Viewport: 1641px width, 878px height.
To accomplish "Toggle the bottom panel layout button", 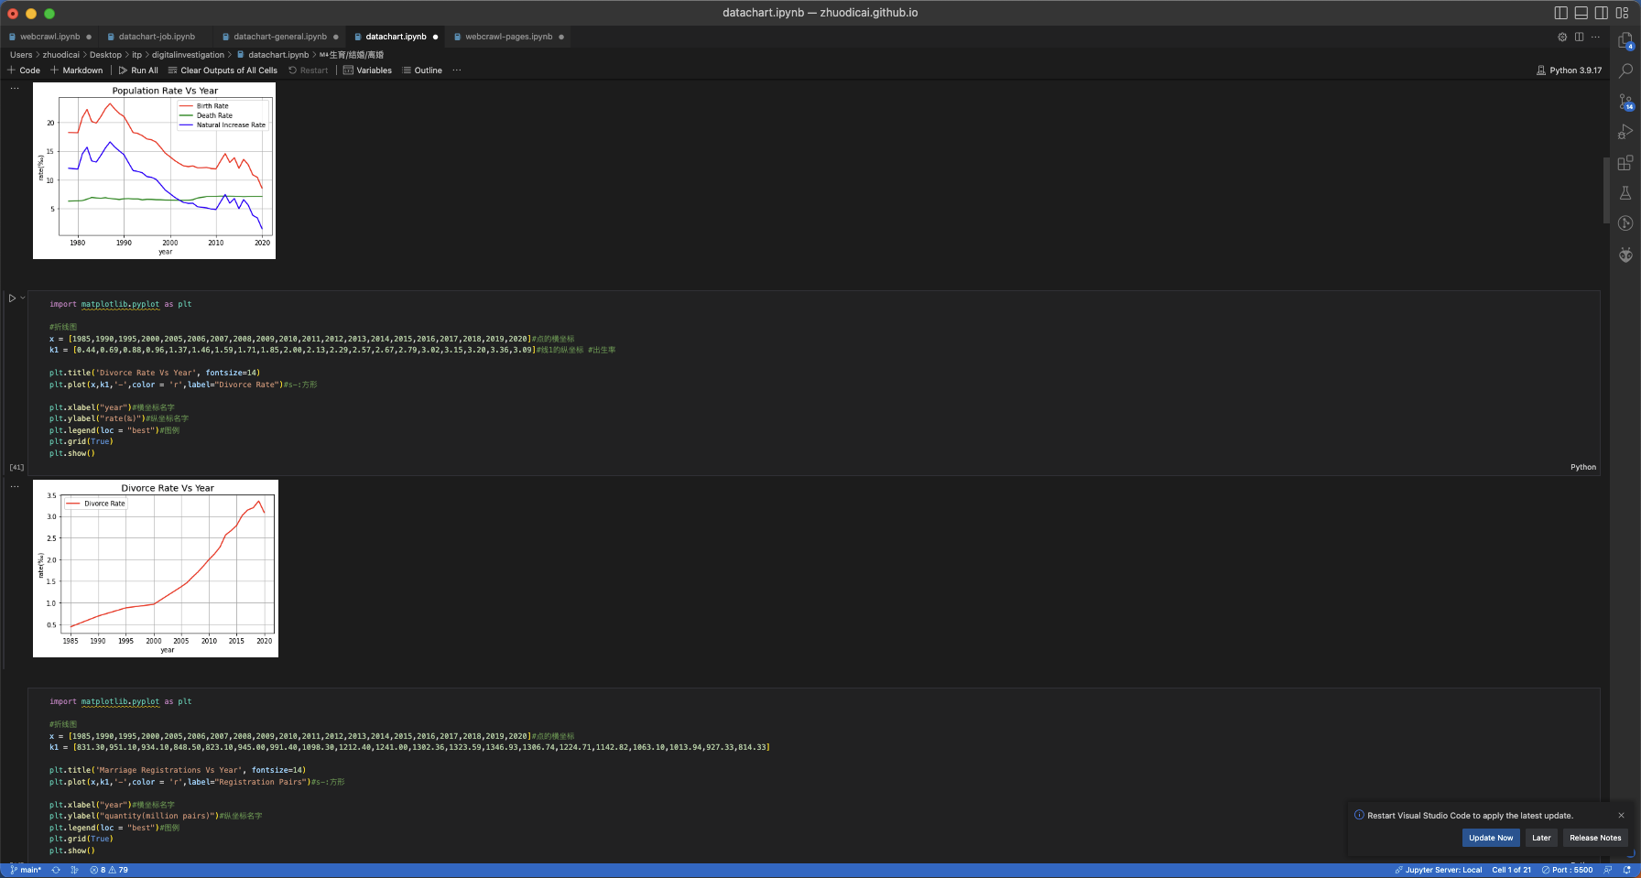I will click(1581, 13).
